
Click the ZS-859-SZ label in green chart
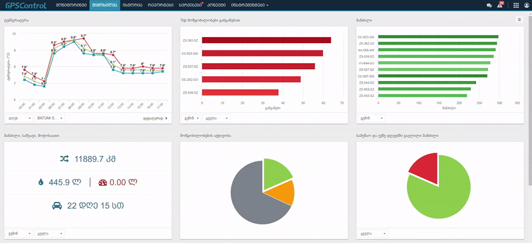tap(366, 89)
